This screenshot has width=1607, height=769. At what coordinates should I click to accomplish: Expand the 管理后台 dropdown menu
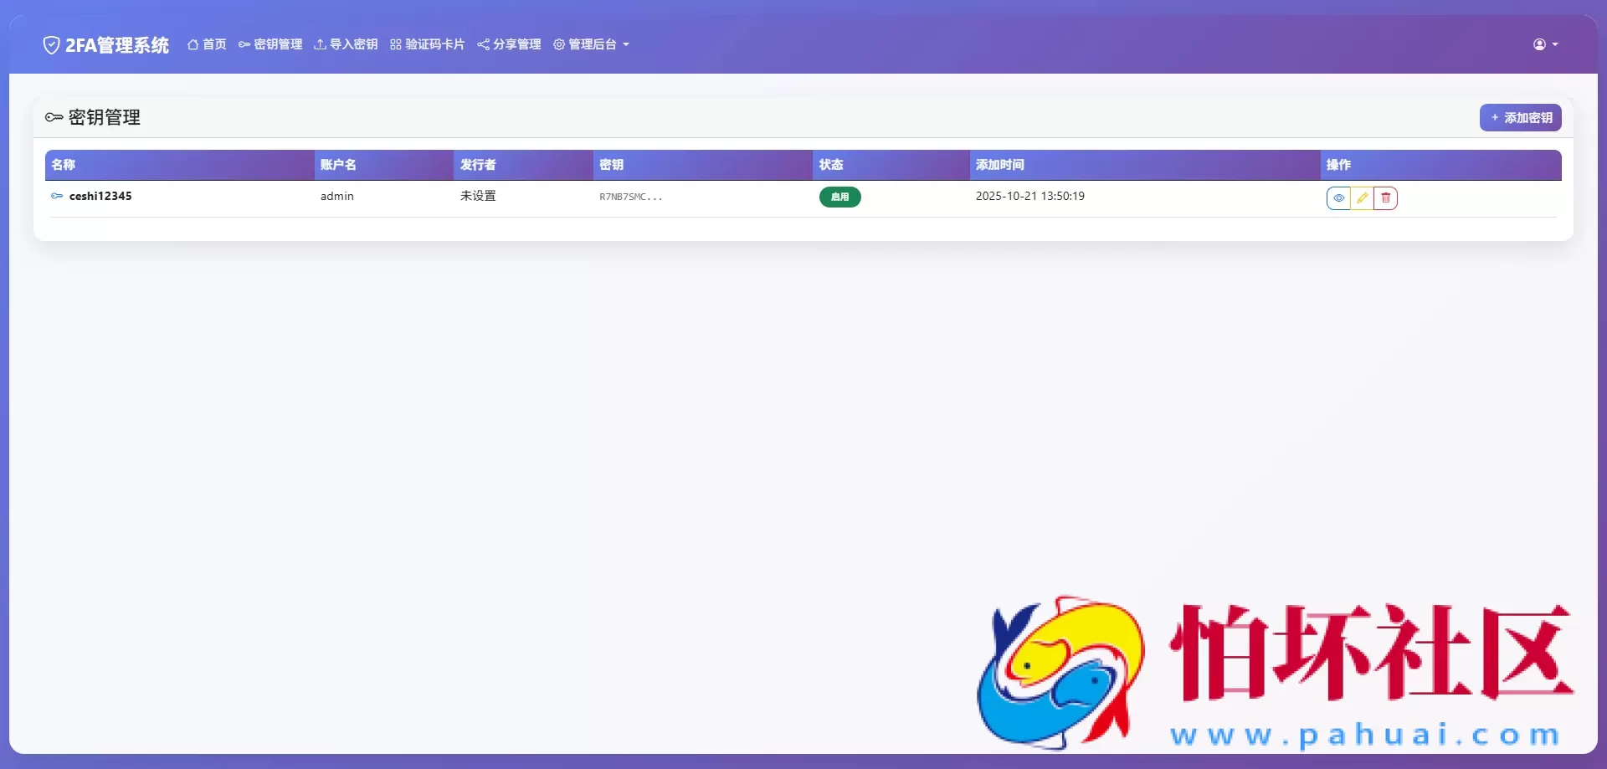click(x=591, y=44)
